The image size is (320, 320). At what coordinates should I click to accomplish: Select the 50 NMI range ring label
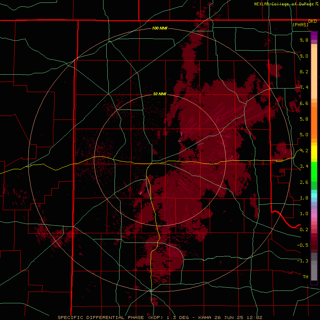160,94
